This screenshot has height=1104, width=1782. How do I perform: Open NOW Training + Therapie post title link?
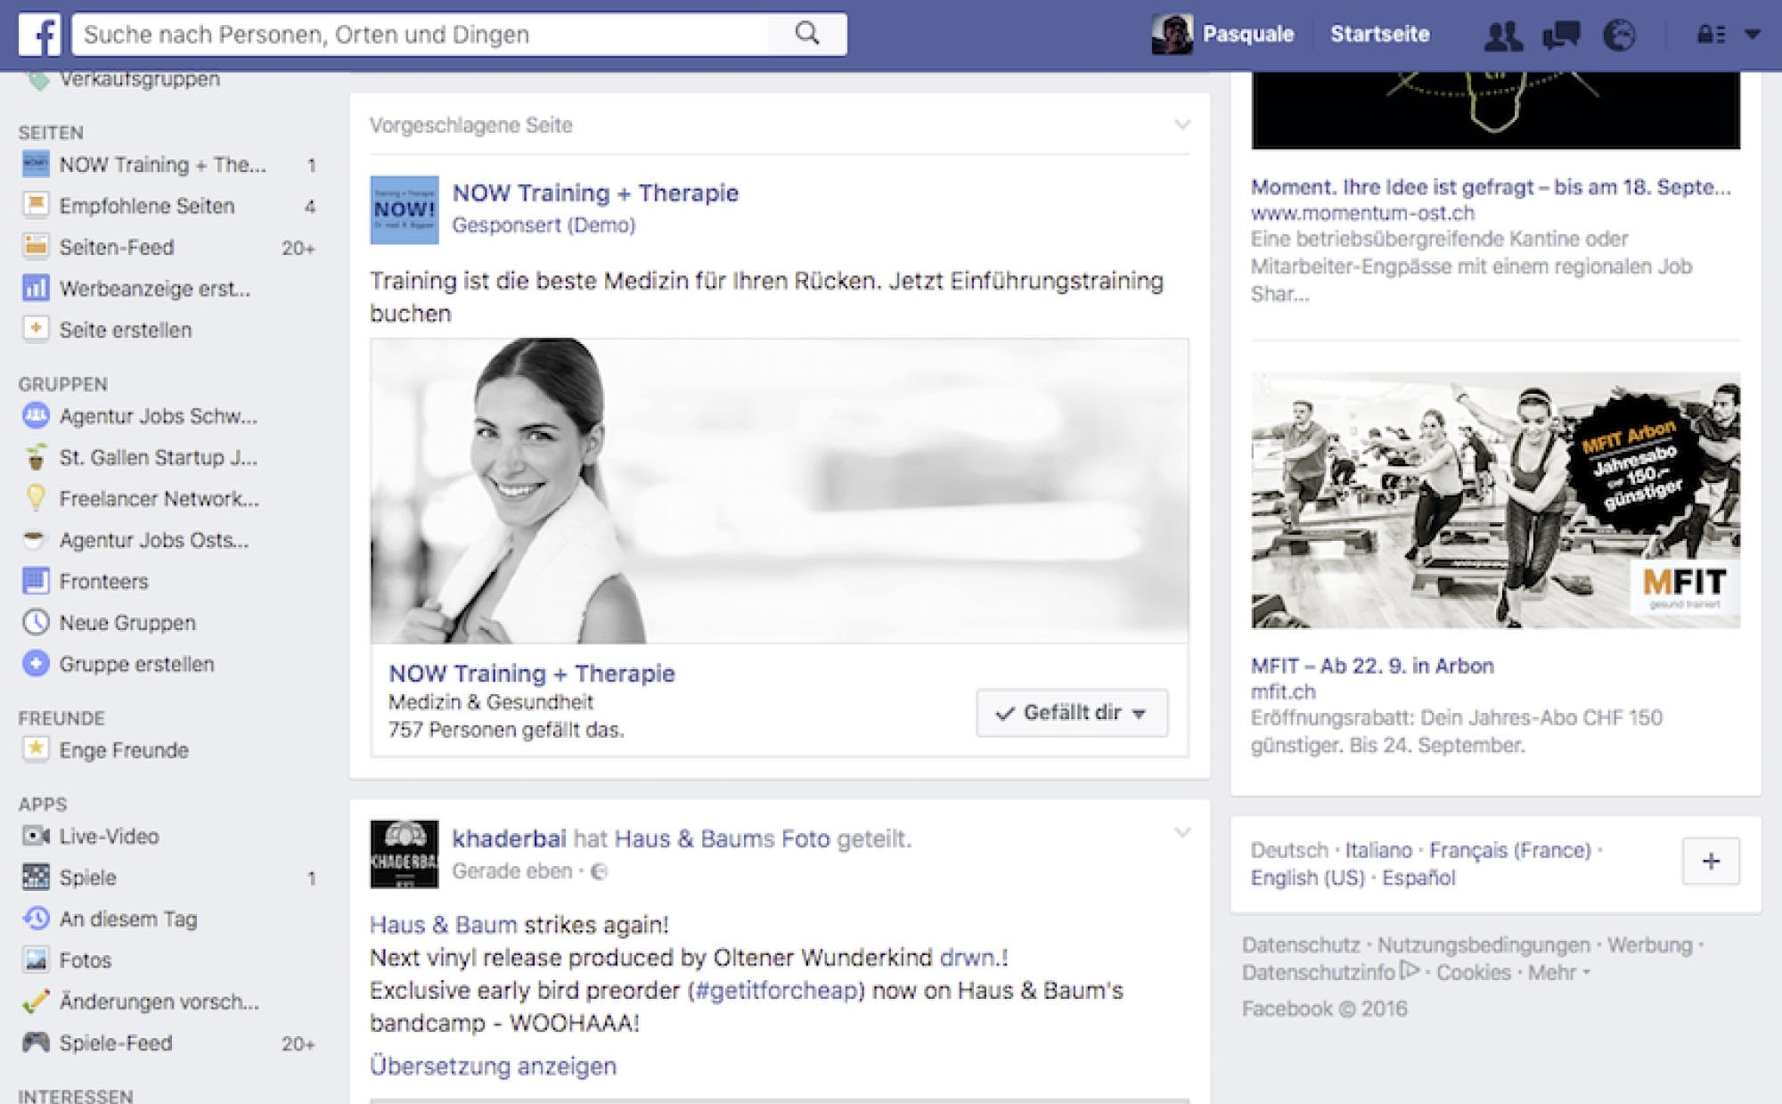point(595,193)
